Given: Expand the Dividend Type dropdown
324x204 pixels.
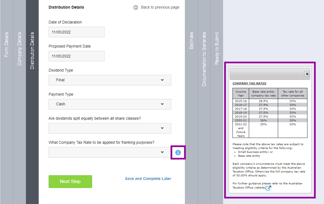Looking at the screenshot, I should (110, 80).
